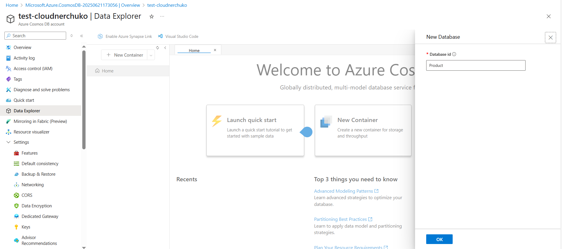The width and height of the screenshot is (562, 249).
Task: Select Home in the resource tree
Action: pos(128,71)
